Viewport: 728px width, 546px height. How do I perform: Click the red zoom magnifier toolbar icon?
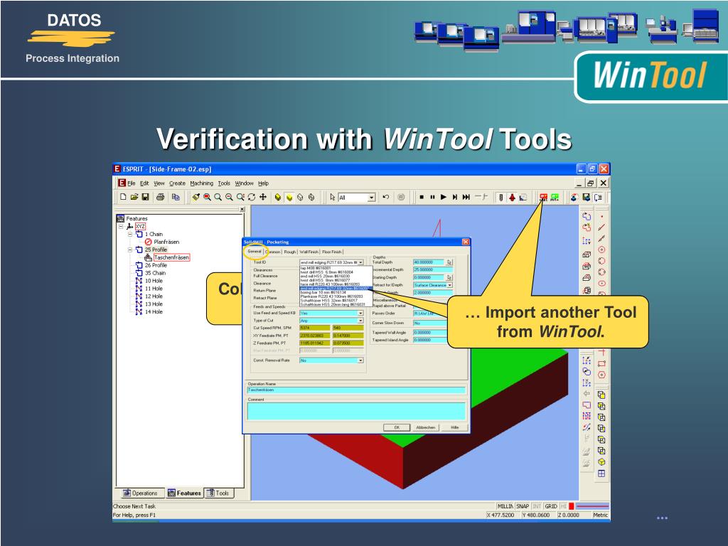coord(207,197)
